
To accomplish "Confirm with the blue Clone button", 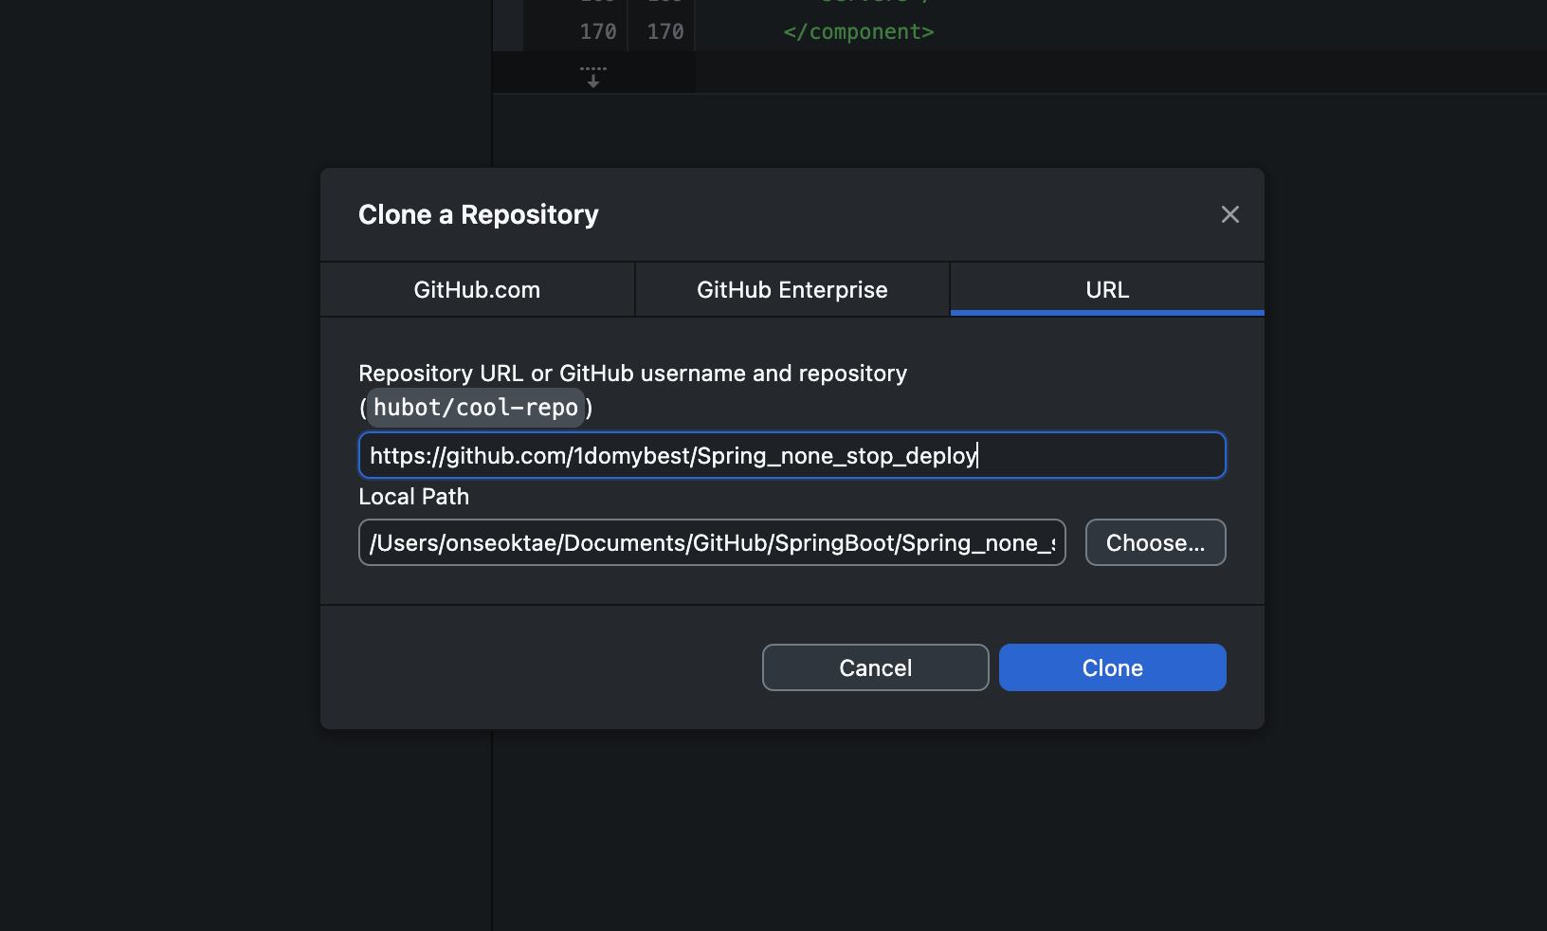I will click(x=1112, y=667).
